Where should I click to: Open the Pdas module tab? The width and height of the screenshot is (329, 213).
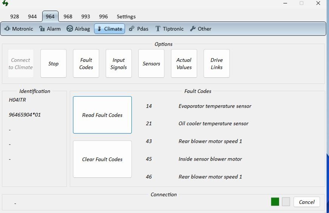138,29
